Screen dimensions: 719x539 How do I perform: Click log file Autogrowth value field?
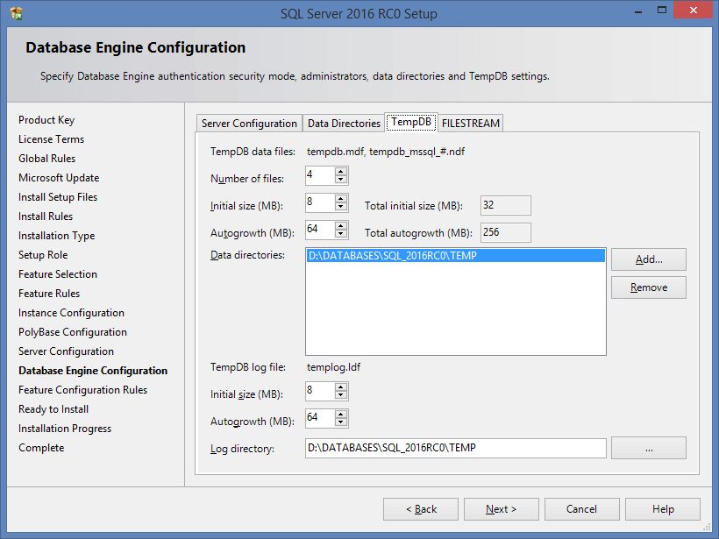(x=320, y=418)
